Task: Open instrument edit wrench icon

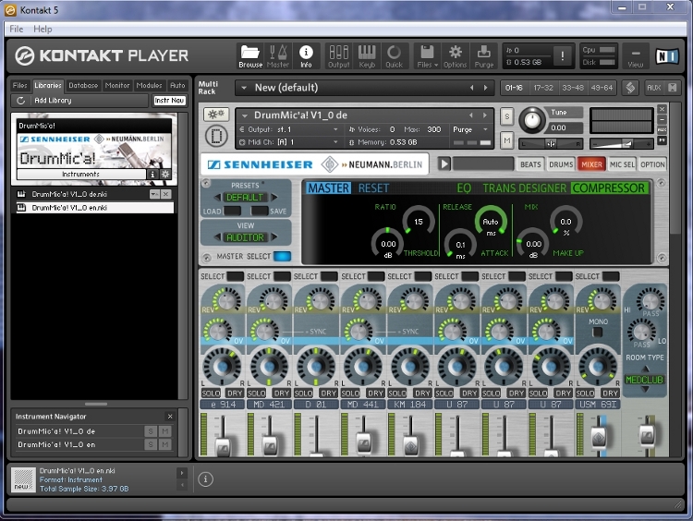Action: (x=215, y=115)
